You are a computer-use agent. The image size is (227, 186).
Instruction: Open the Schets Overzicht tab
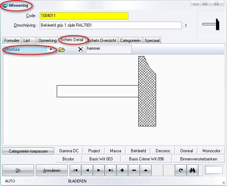(102, 40)
